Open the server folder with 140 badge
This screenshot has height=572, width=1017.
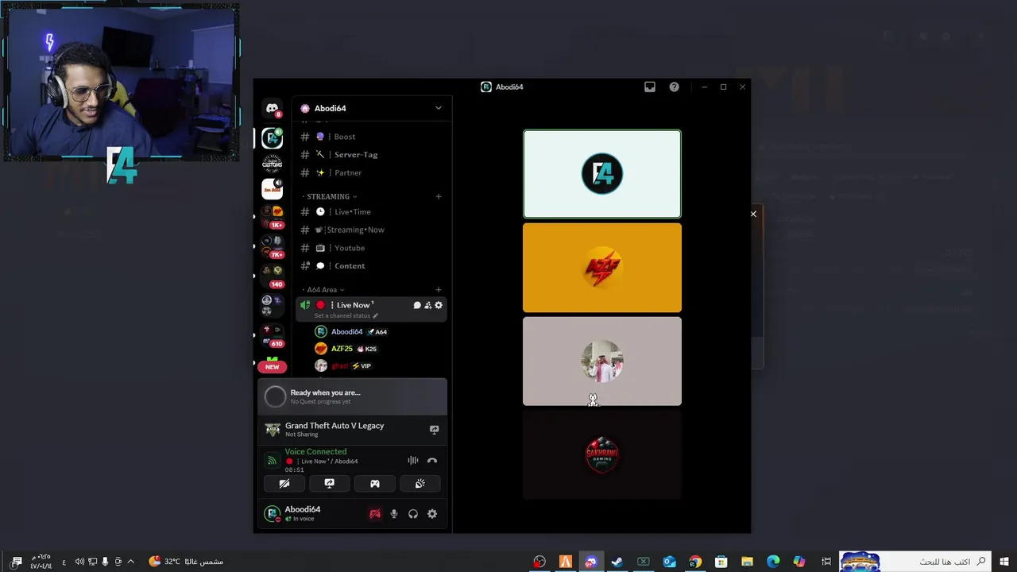273,275
